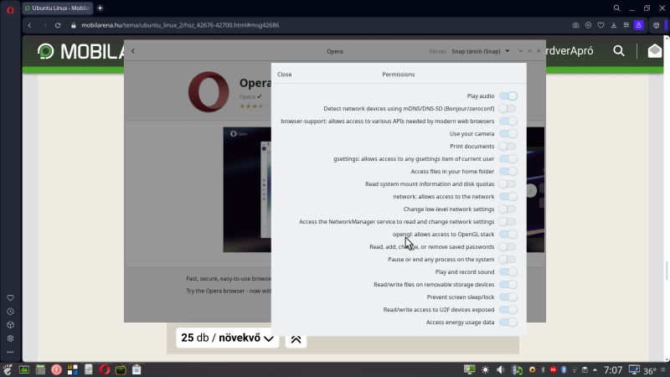Enable Read system mount information permission
This screenshot has width=670, height=377.
coord(508,183)
